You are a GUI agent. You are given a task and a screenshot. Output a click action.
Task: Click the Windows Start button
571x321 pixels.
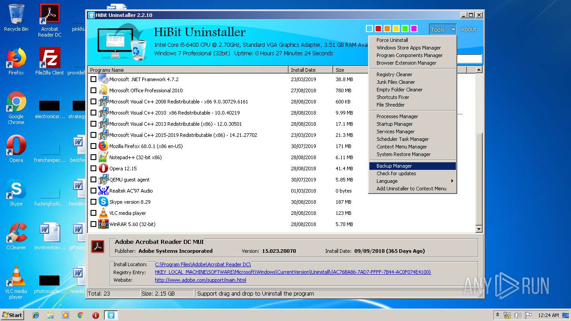pos(12,315)
